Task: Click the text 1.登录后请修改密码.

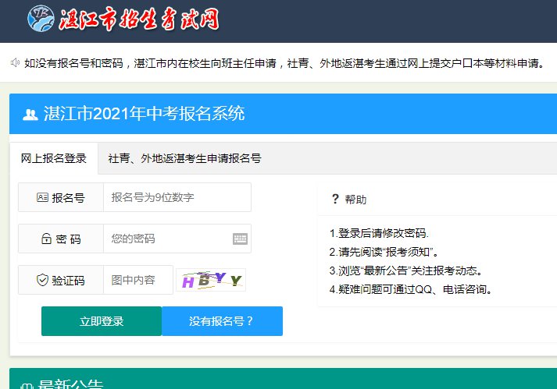Action: (379, 233)
